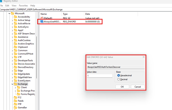Collapse the Exchange tree node

(12, 84)
